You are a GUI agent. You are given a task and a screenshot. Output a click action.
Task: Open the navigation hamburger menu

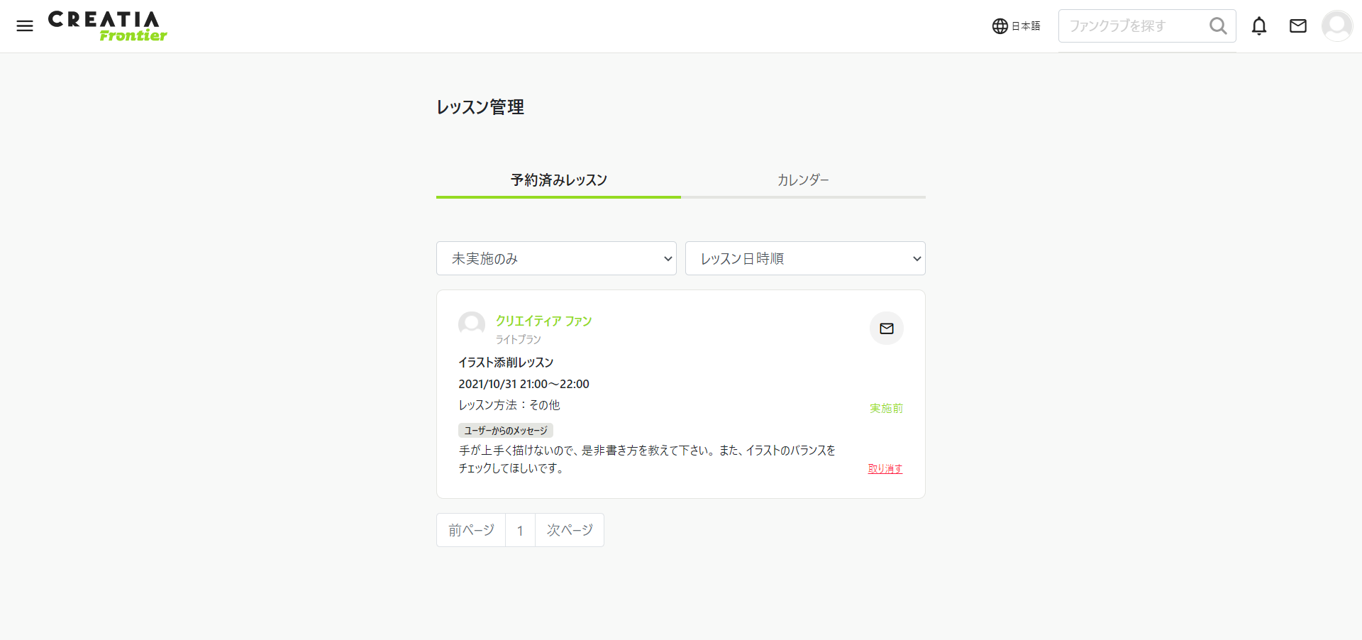click(x=25, y=26)
